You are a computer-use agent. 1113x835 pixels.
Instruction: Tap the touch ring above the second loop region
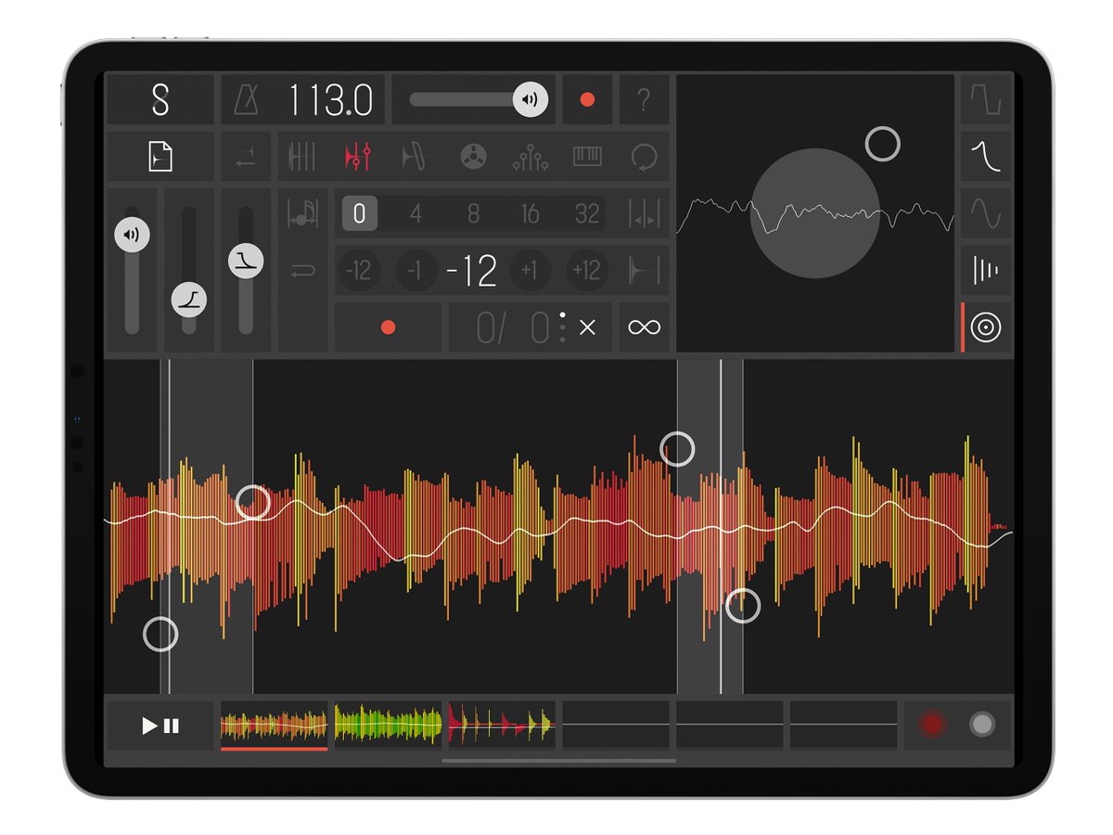point(677,449)
